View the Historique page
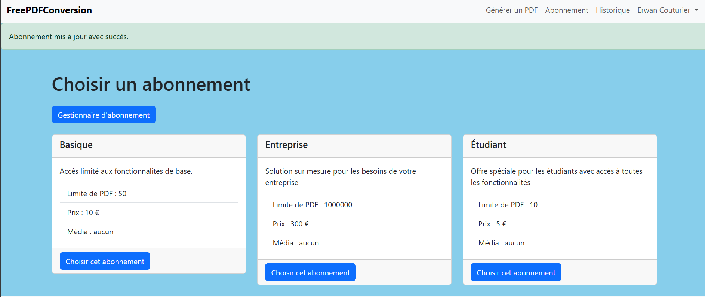The image size is (705, 297). click(613, 10)
